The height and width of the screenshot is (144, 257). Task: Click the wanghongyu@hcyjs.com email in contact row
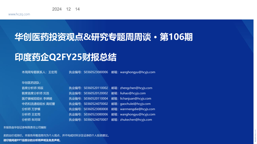point(138,72)
